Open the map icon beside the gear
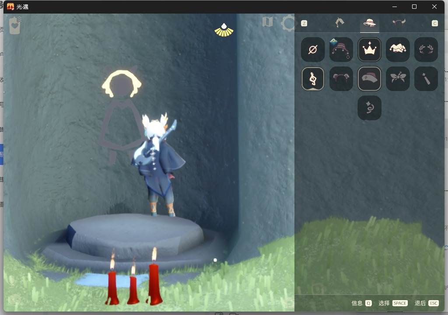Image resolution: width=448 pixels, height=315 pixels. (x=268, y=22)
